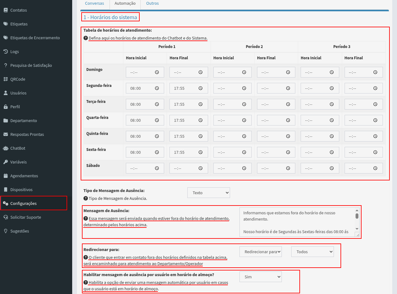Click the Sugestões lightbulb icon
Screen dimensions: 397x294
(x=5, y=231)
